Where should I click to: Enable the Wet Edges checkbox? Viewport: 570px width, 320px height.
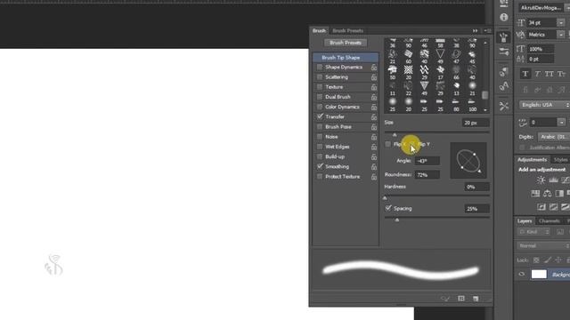tap(320, 147)
